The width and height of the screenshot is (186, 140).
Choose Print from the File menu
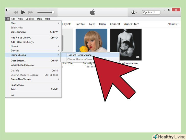pyautogui.click(x=33, y=89)
